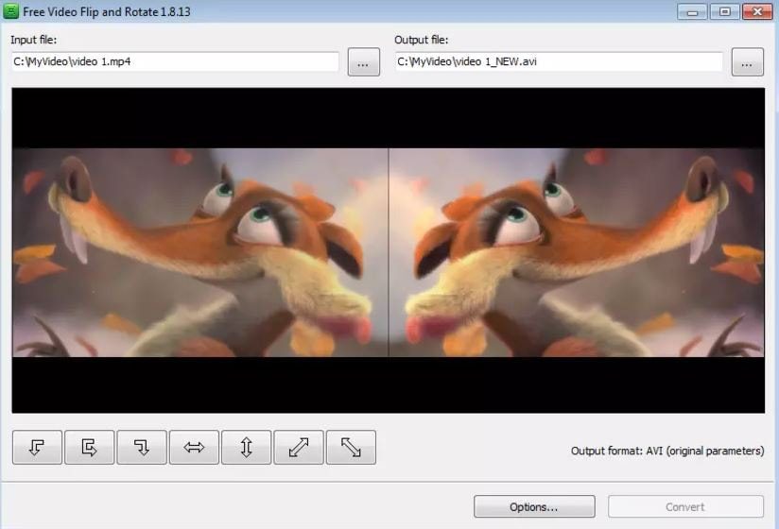Click the green app icon in title bar
The width and height of the screenshot is (779, 529).
point(11,11)
